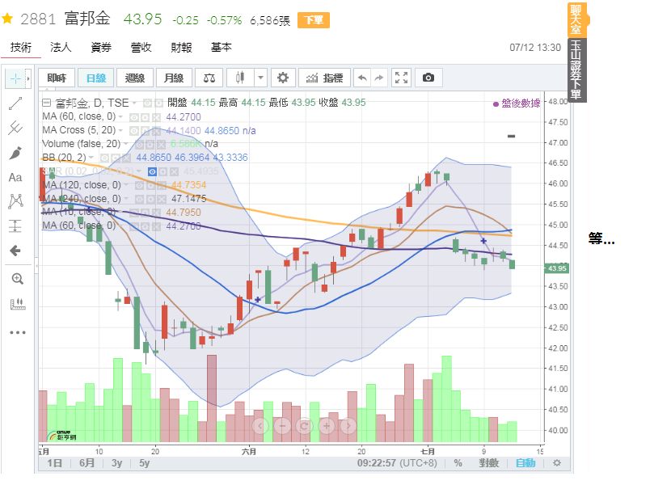Select the 月線 monthly interval
Viewport: 671px width, 485px height.
[174, 78]
